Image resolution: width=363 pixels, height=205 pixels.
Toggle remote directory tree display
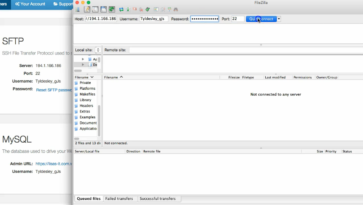pyautogui.click(x=104, y=9)
